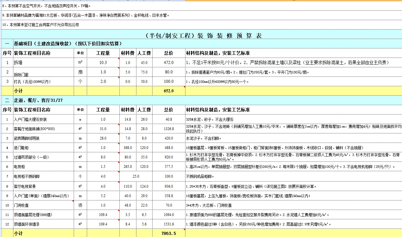Select the 顶墙面基层处理(888墙) cell
Viewport: 402px width, 237px height.
pos(44,215)
